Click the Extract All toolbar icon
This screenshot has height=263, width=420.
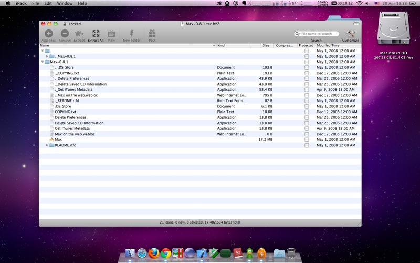96,34
